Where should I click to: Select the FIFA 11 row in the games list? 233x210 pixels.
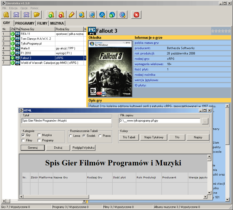click(44, 34)
